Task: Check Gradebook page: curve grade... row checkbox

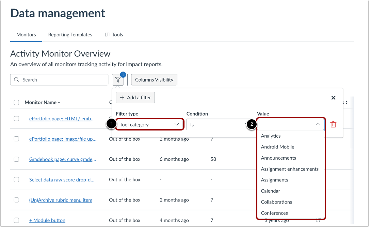Action: pos(16,159)
